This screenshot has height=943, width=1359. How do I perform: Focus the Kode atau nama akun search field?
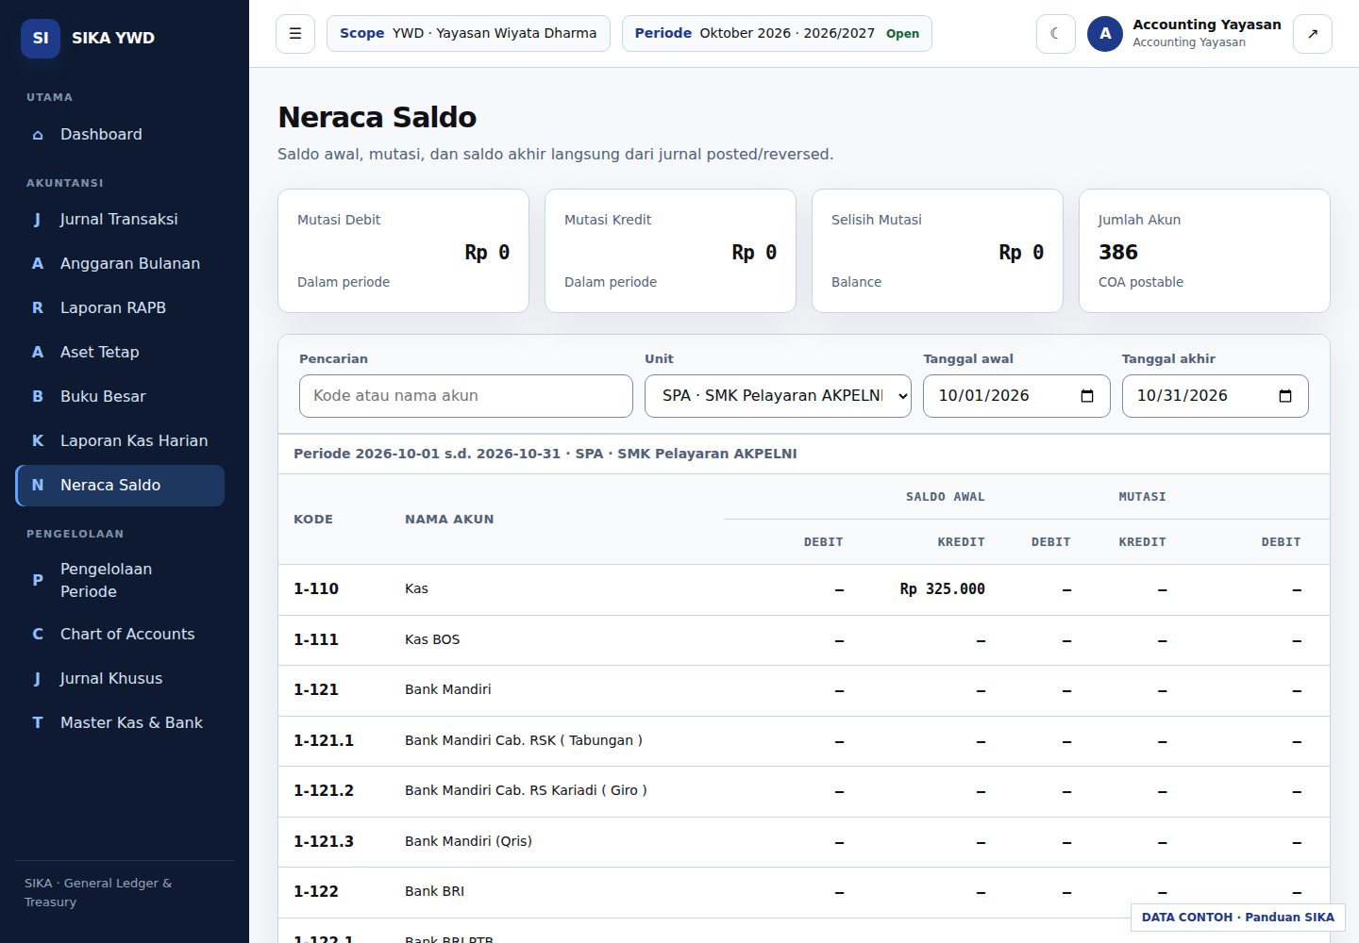point(466,396)
